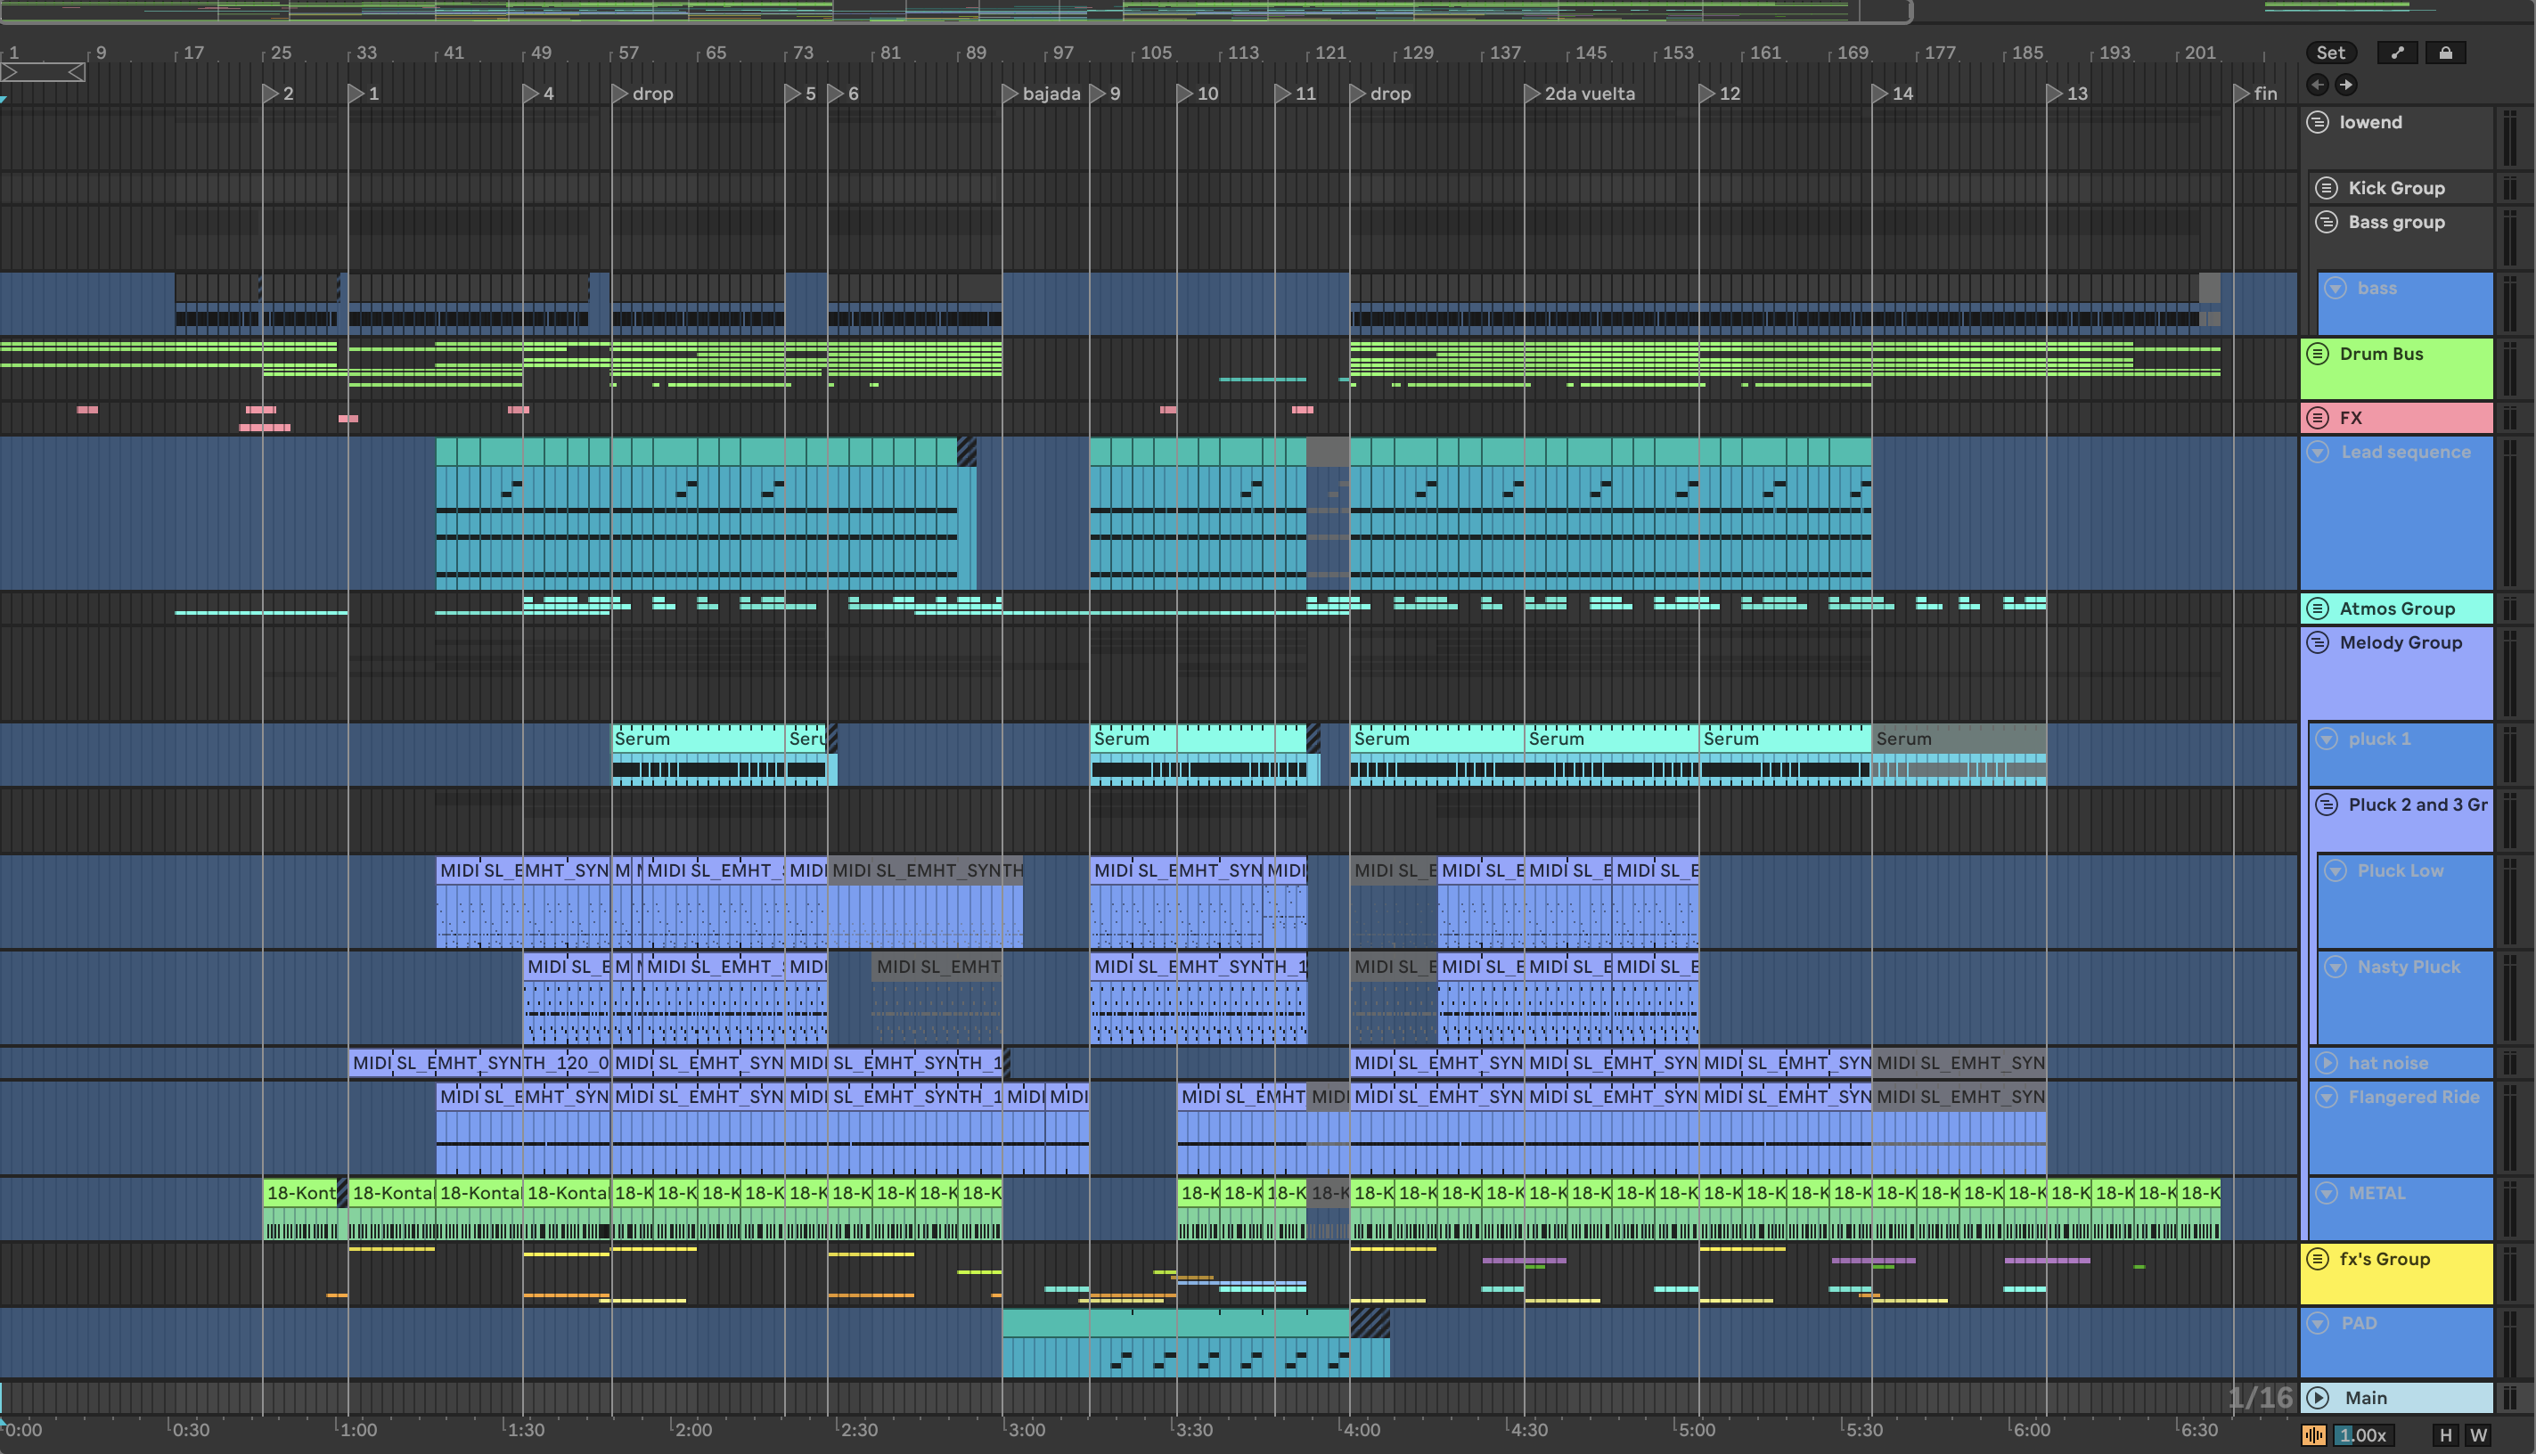Viewport: 2536px width, 1454px height.
Task: Click the W optimize width button
Action: pyautogui.click(x=2478, y=1435)
